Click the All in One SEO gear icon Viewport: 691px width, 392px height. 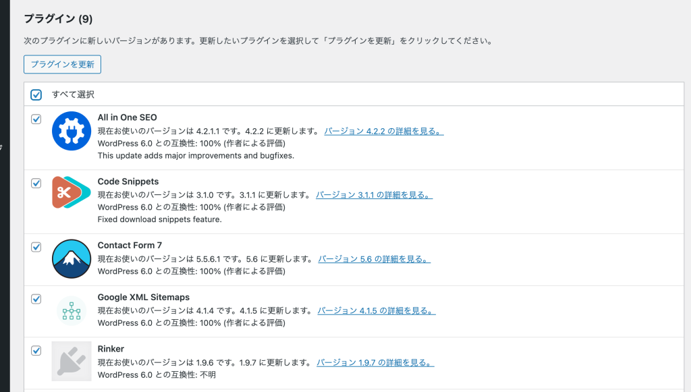coord(72,131)
